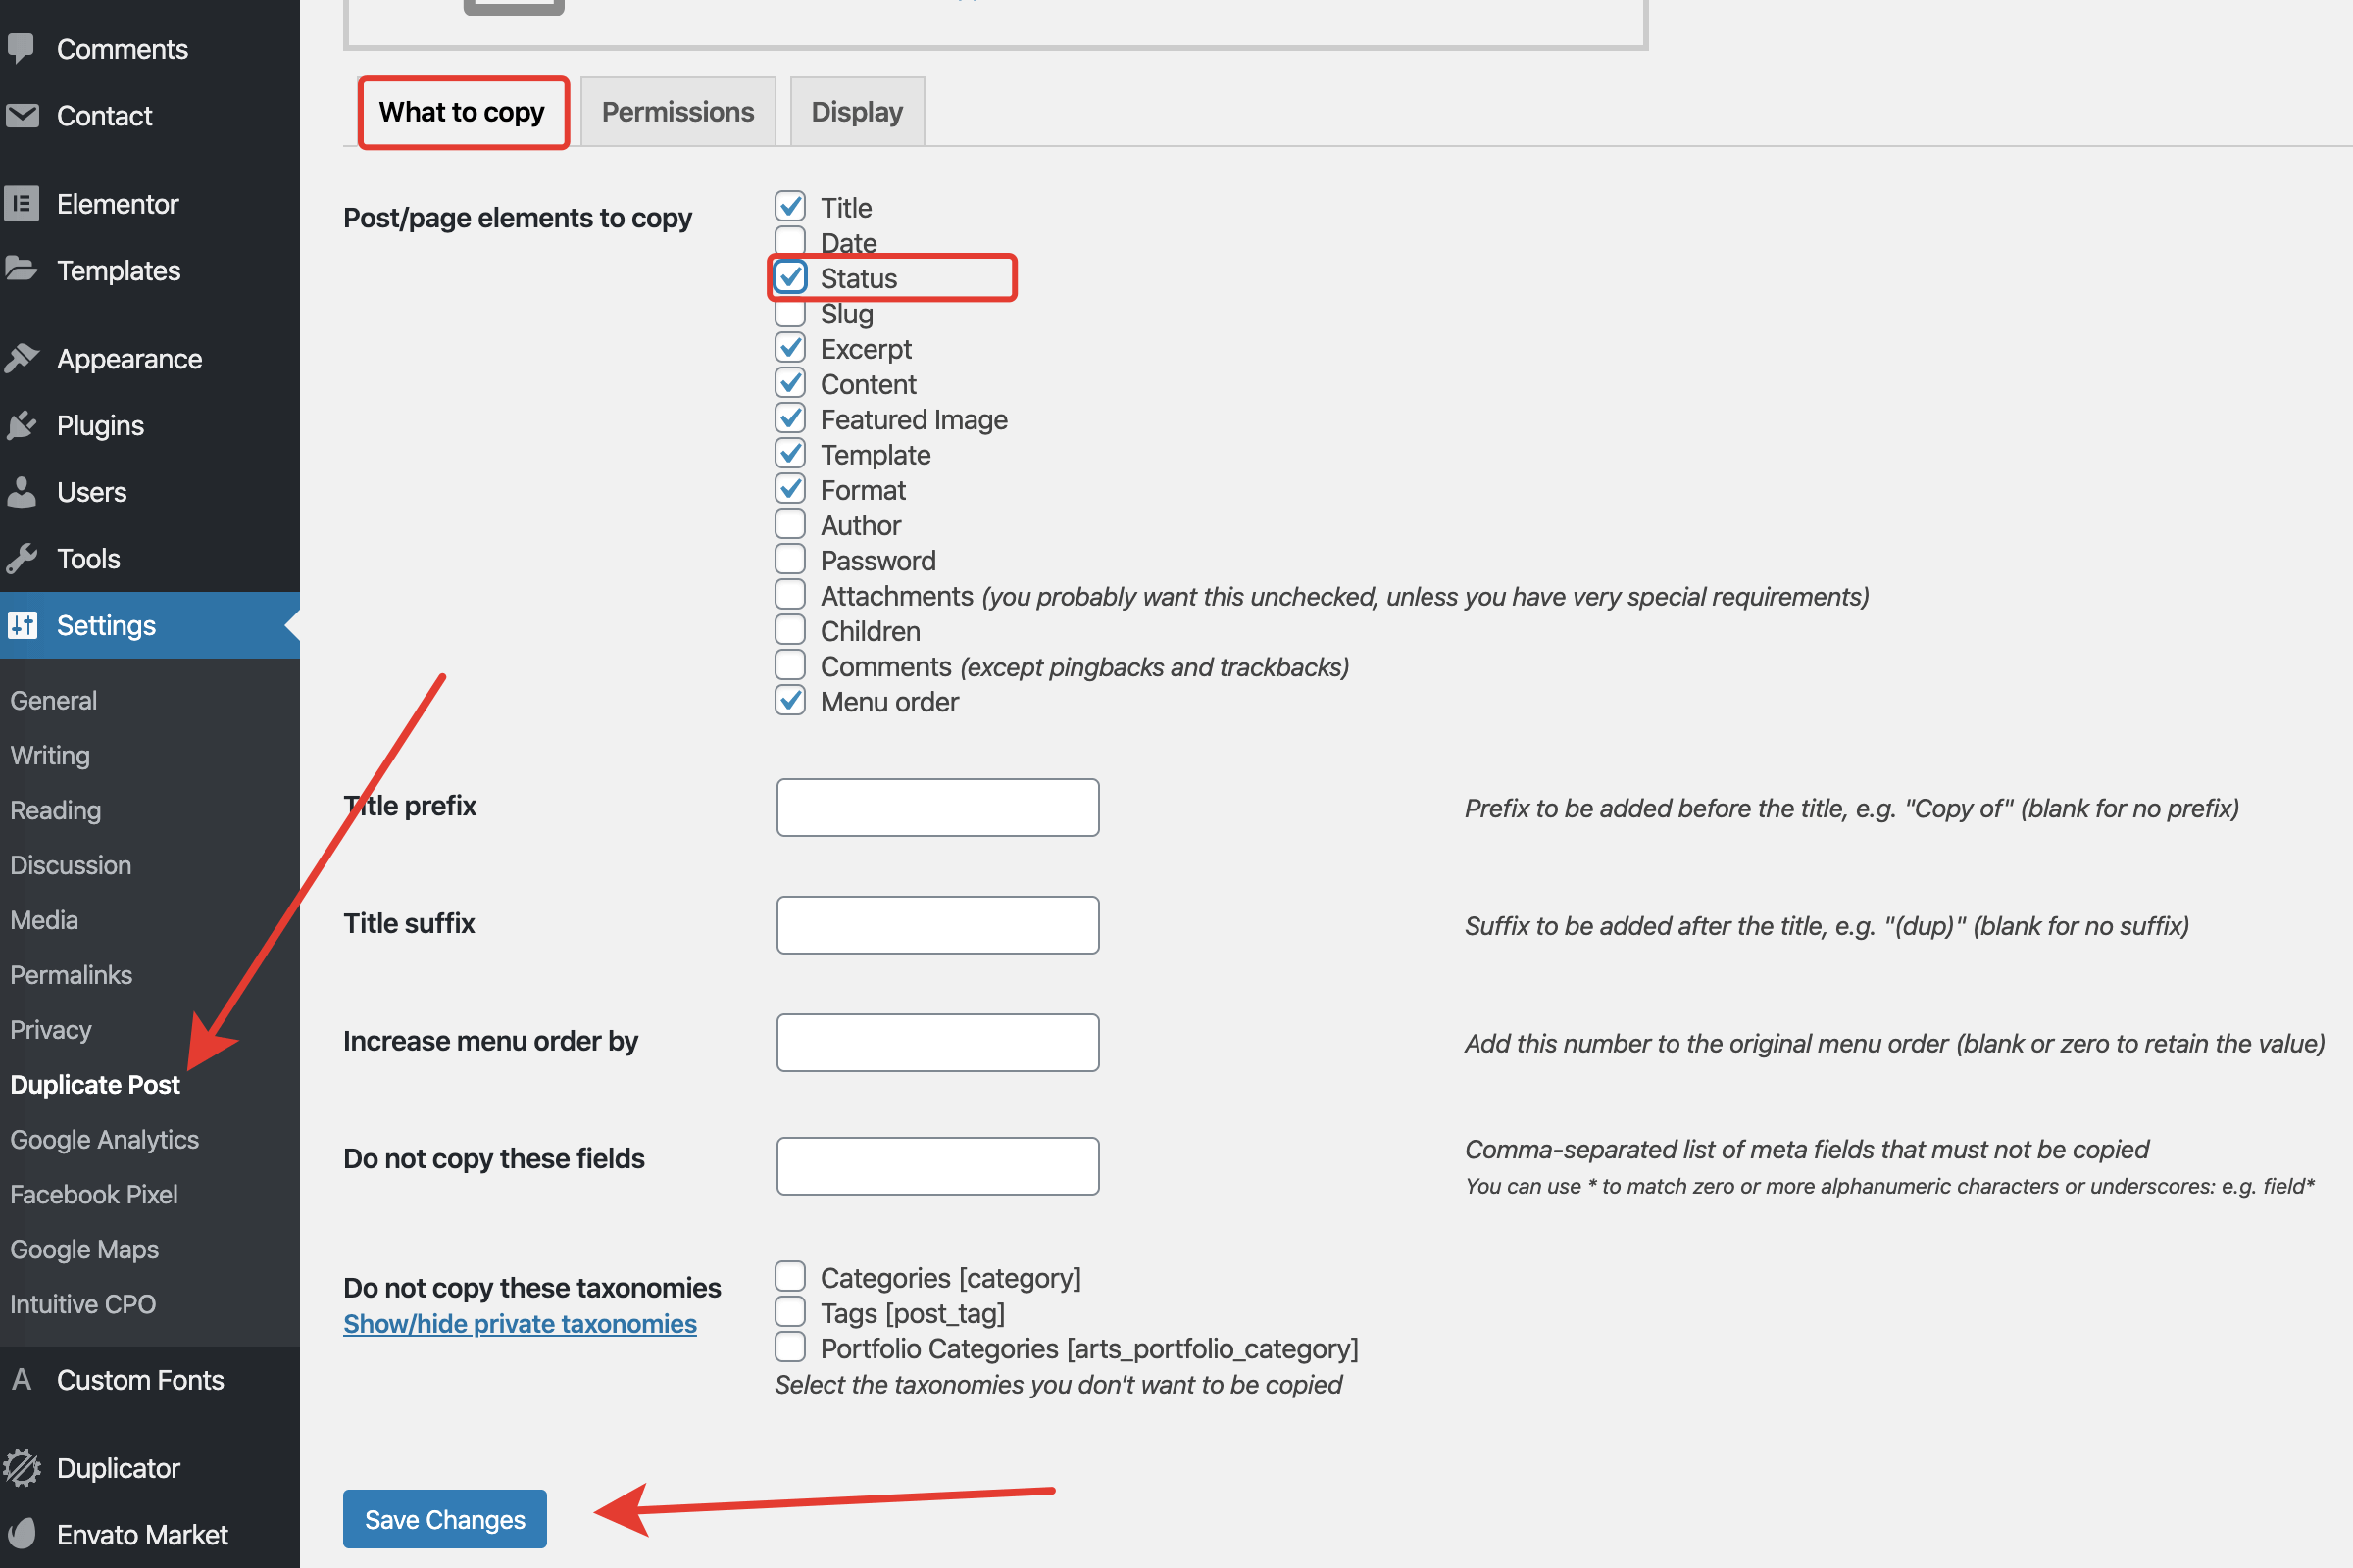Click into the Title prefix field
The width and height of the screenshot is (2353, 1568).
tap(937, 807)
